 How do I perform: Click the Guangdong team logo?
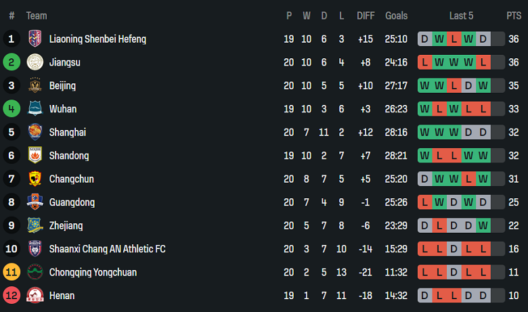(x=35, y=202)
